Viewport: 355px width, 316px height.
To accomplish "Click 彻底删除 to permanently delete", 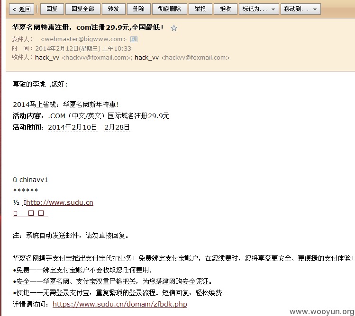I will click(170, 9).
